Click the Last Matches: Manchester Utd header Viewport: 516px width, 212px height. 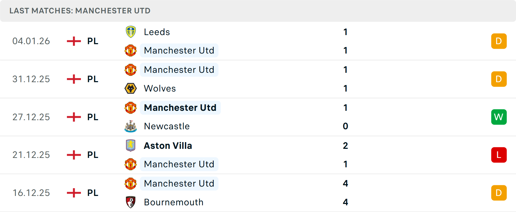click(80, 11)
